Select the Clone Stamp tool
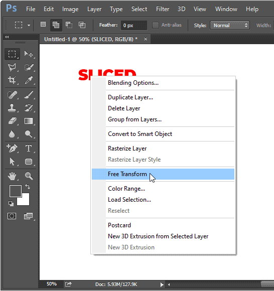The width and height of the screenshot is (274, 291). click(12, 108)
